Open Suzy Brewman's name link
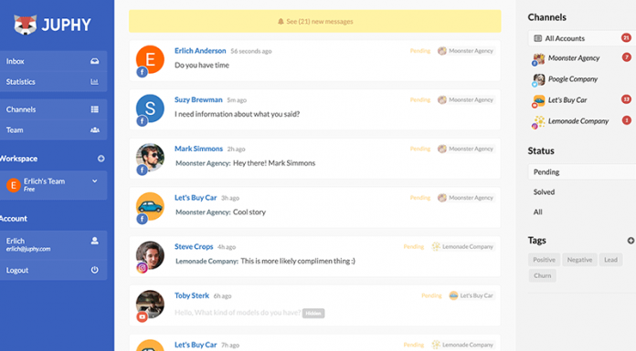 click(198, 99)
